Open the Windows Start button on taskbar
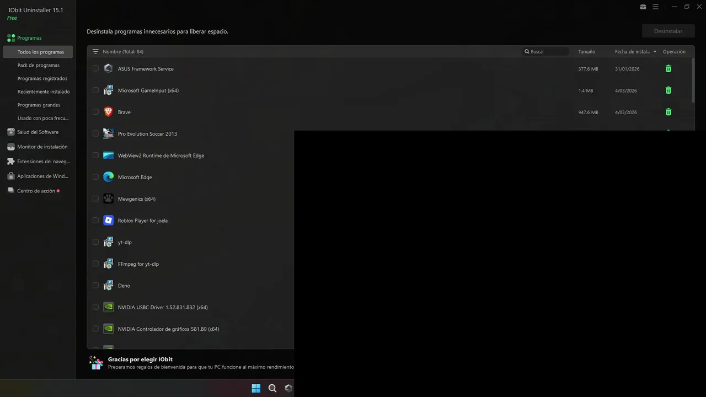Viewport: 706px width, 397px height. coord(256,388)
